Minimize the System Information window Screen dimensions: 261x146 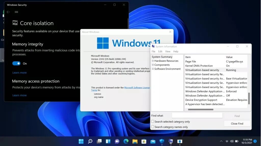pyautogui.click(x=228, y=46)
